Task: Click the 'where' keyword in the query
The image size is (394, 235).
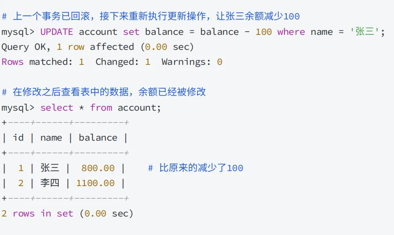Action: click(291, 32)
